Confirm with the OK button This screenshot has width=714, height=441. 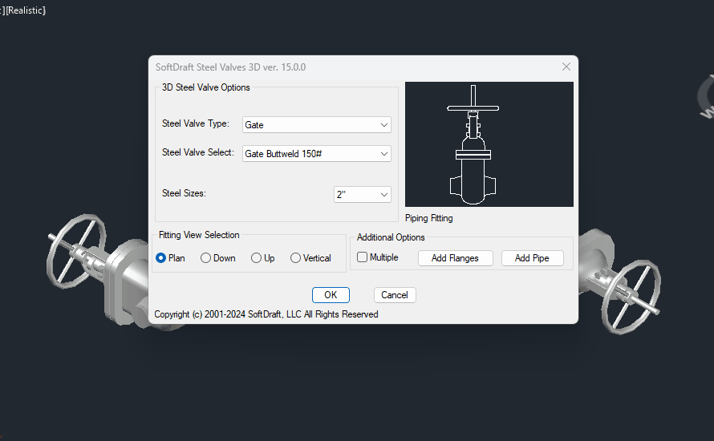[x=331, y=295]
